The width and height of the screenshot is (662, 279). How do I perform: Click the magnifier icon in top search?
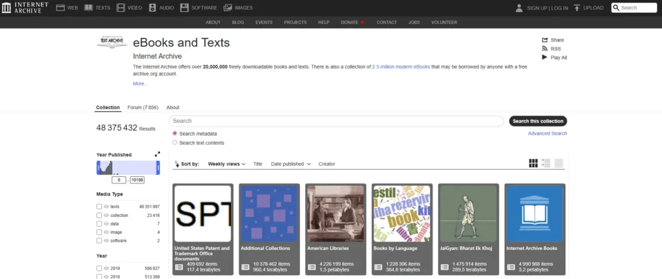[x=616, y=8]
